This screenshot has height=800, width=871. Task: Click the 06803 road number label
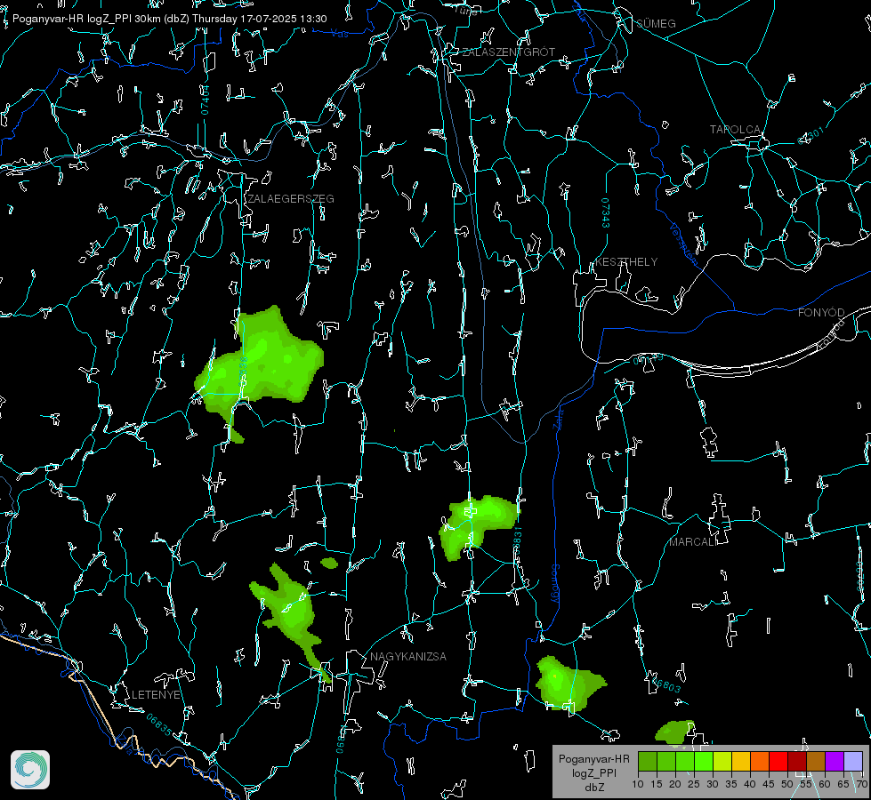666,684
